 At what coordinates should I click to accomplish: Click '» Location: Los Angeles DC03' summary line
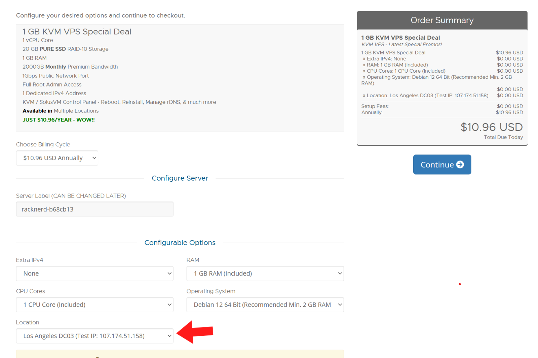pos(442,96)
